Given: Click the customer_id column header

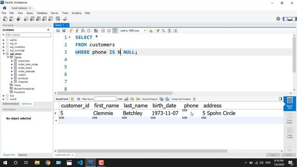Looking at the screenshot, I should click(x=75, y=105).
